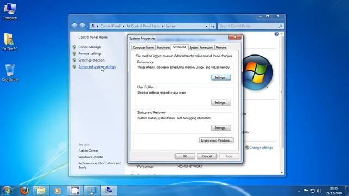Open Action Center flag tray icon
The width and height of the screenshot is (349, 196).
(305, 191)
